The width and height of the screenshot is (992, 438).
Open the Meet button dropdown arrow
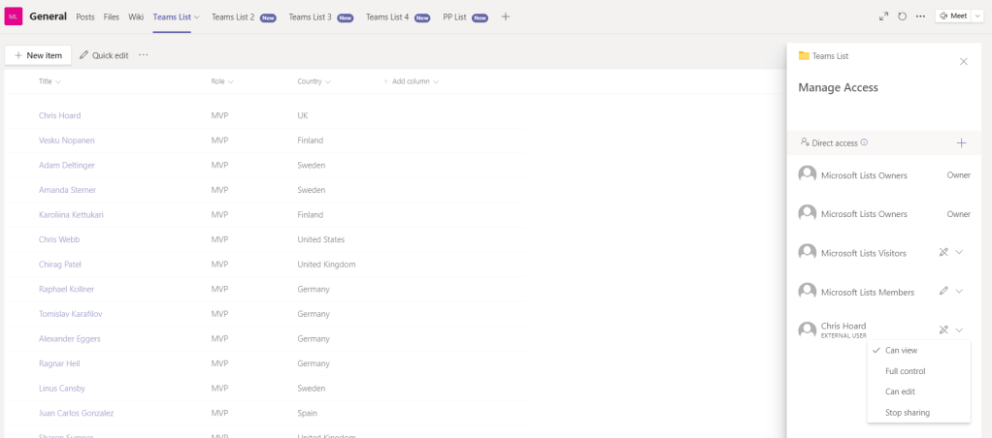tap(977, 16)
